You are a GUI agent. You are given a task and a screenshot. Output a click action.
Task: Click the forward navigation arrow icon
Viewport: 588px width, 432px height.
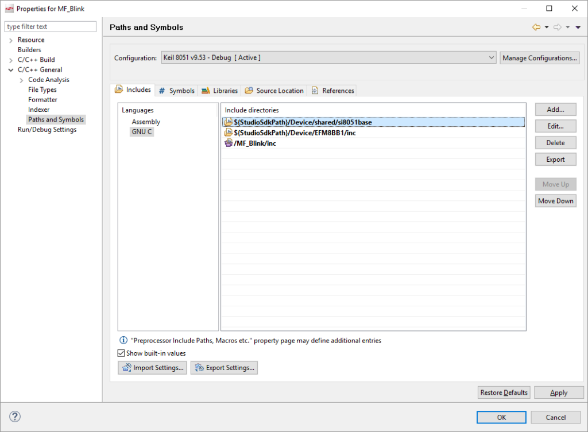click(557, 27)
